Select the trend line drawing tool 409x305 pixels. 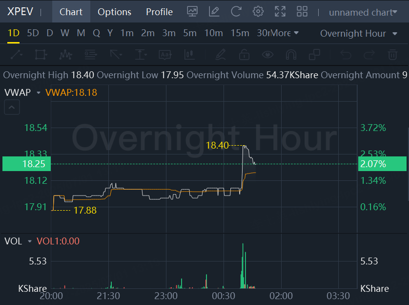tap(16, 54)
